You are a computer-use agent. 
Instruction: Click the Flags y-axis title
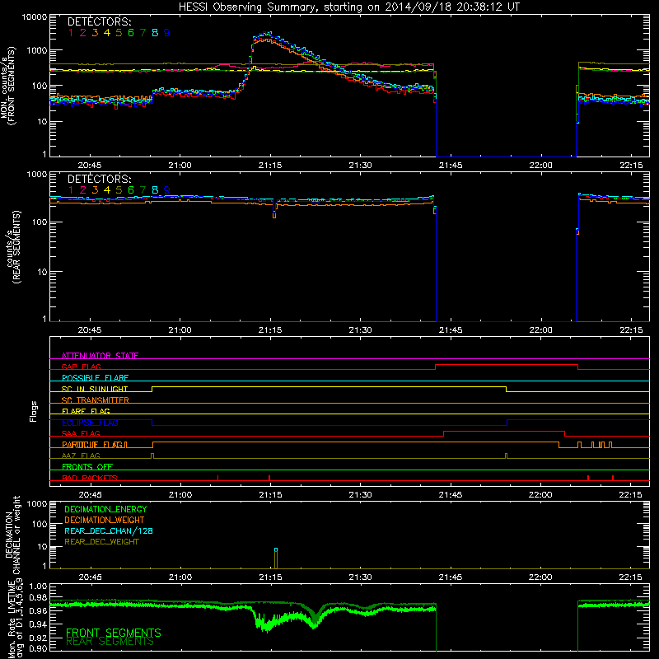pos(34,411)
